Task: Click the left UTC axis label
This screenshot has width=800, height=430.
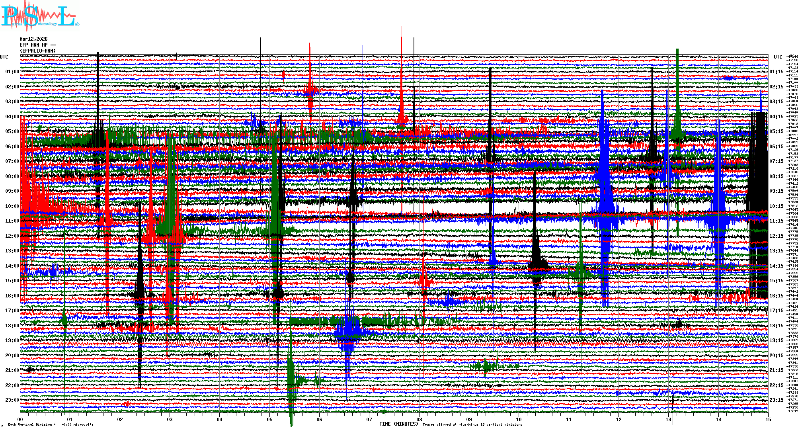Action: click(x=4, y=57)
